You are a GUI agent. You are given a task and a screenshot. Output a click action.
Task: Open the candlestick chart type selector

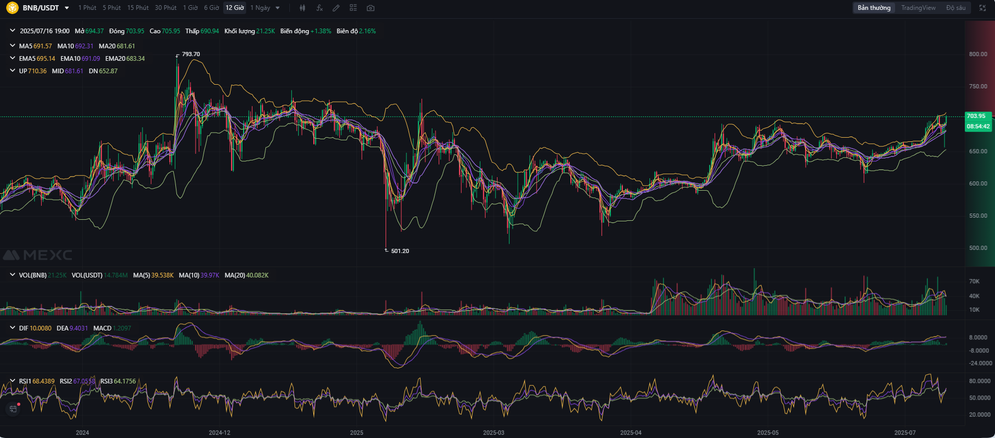coord(302,8)
